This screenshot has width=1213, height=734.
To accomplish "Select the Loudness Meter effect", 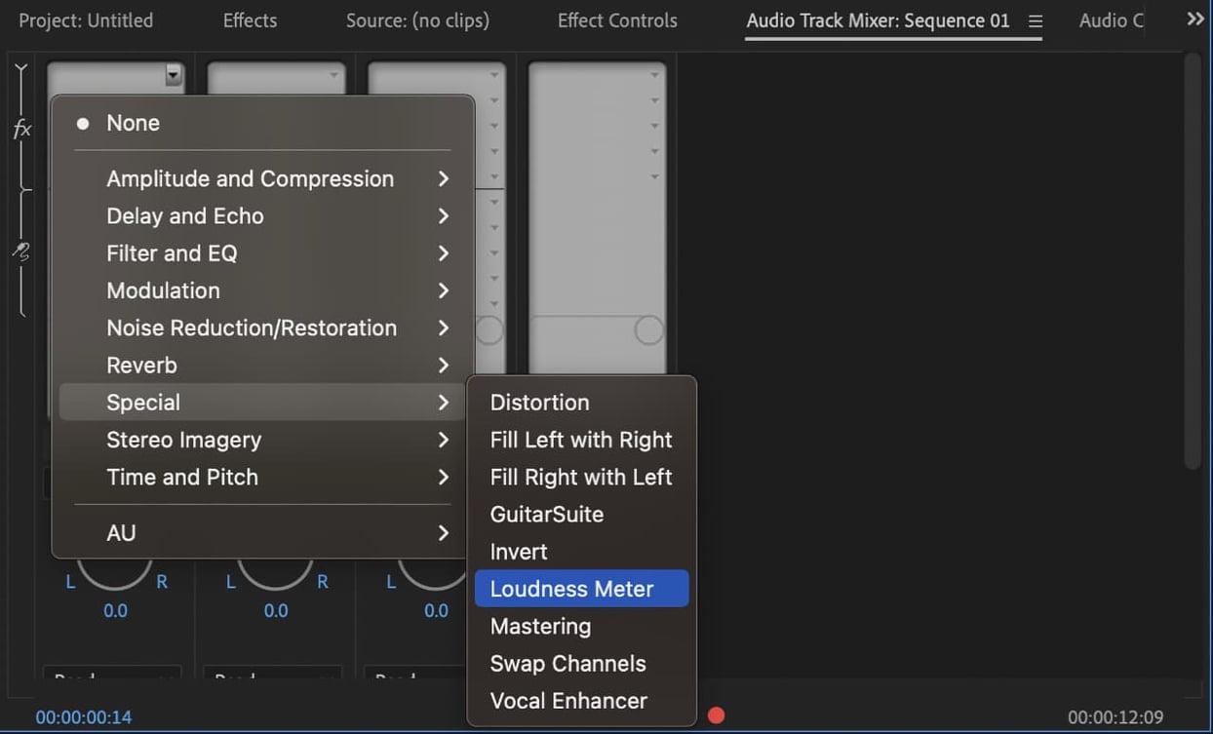I will tap(571, 588).
